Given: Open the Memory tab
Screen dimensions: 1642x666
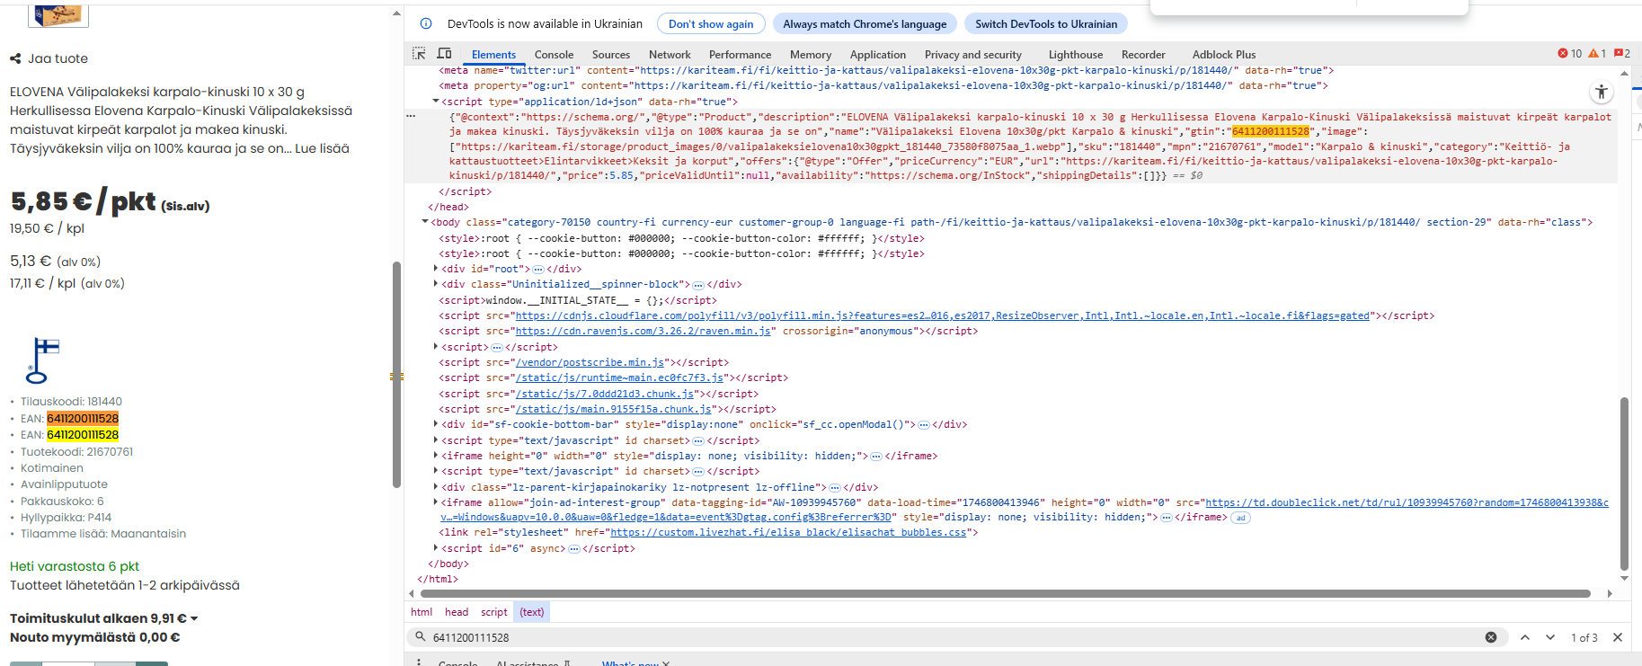Looking at the screenshot, I should tap(811, 55).
